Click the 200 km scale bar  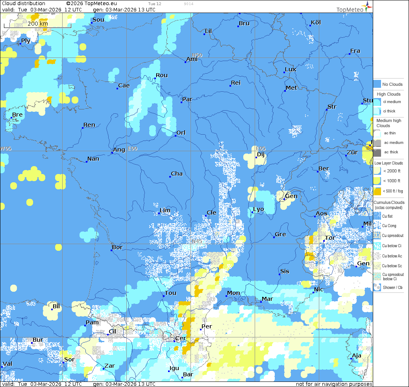pyautogui.click(x=37, y=24)
